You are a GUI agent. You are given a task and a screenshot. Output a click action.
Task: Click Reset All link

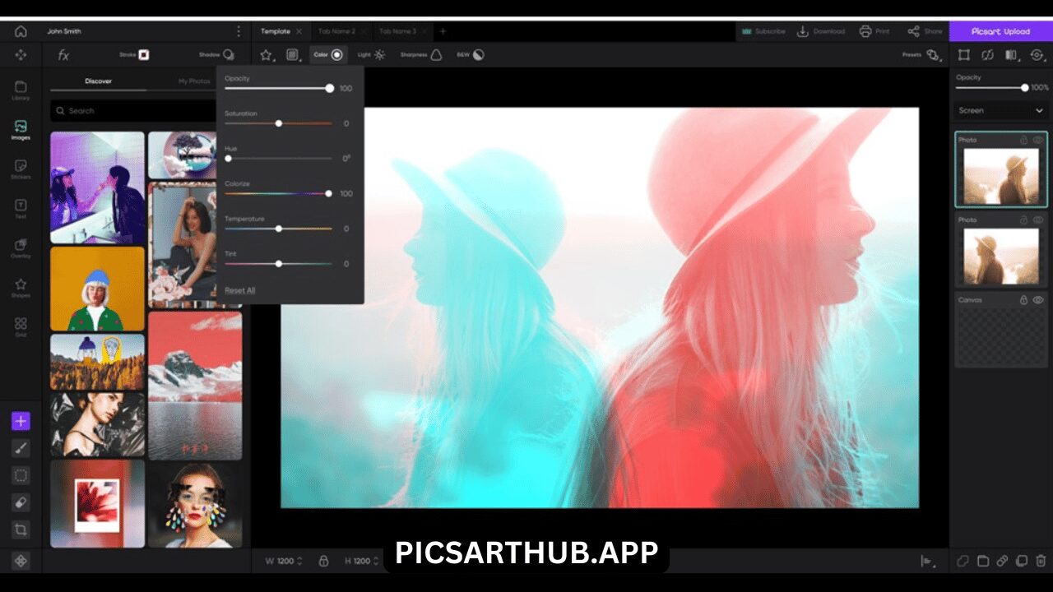[x=240, y=290]
